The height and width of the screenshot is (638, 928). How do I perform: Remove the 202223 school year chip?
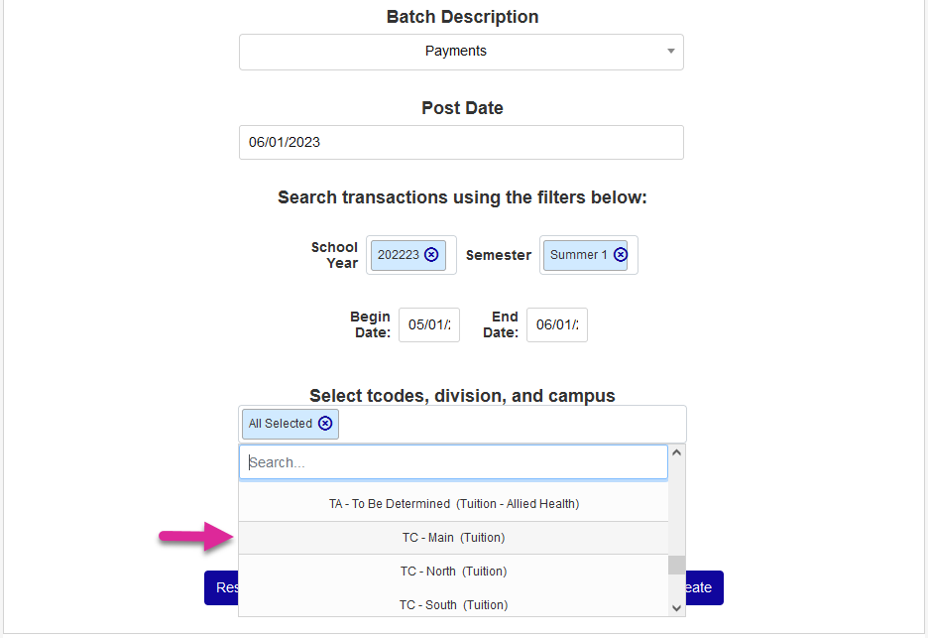tap(431, 255)
